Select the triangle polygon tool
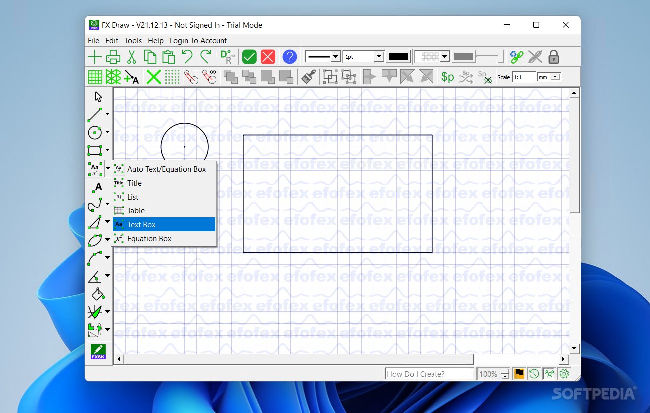 (x=95, y=222)
